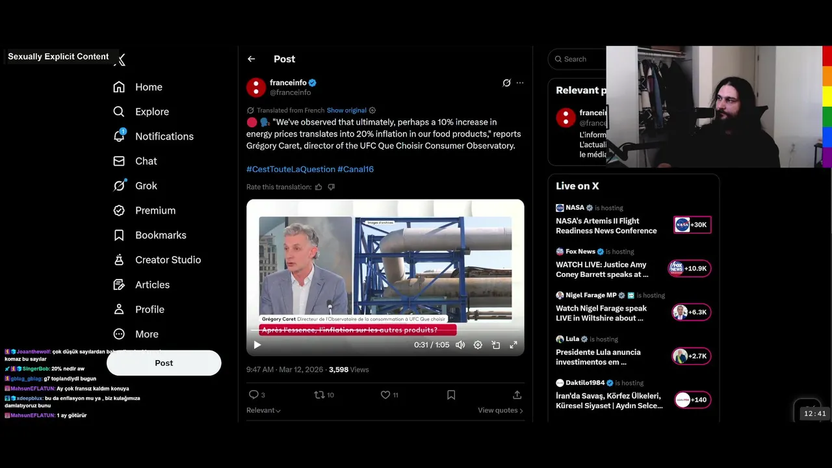Open the #CestTouteLaQuestion hashtag
Viewport: 832px width, 468px height.
(291, 169)
